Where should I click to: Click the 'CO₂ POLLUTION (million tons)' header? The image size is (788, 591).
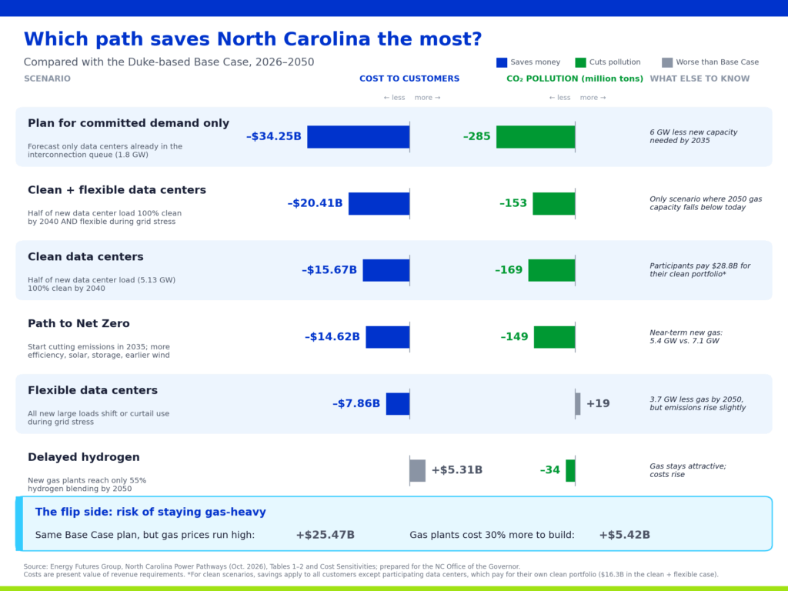pyautogui.click(x=575, y=78)
